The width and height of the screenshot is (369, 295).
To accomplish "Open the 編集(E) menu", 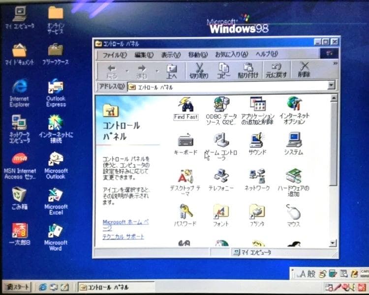I will coord(144,55).
